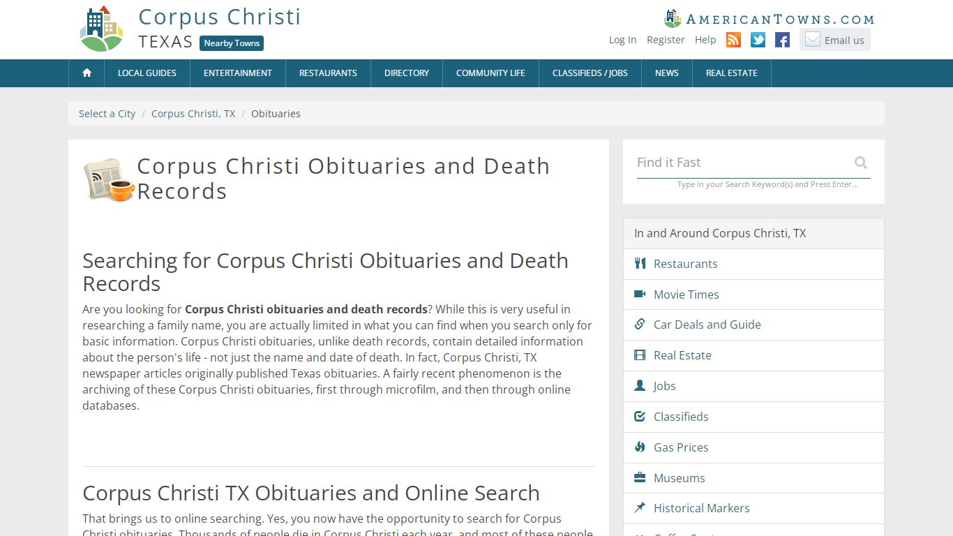Click the AmericanTowns.com logo
This screenshot has width=953, height=536.
[770, 19]
